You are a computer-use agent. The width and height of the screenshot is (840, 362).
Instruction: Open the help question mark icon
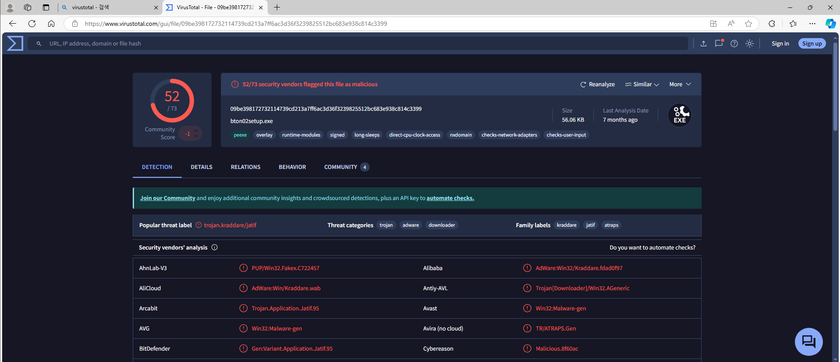coord(734,43)
